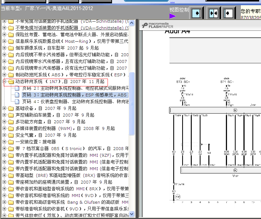Open 页码 4：仪表盘控制器 page
The width and height of the screenshot is (261, 219).
[x=75, y=101]
